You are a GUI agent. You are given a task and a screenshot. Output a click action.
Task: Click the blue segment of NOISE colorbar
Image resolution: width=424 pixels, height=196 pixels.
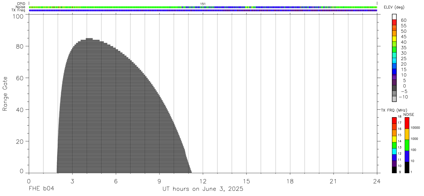pos(407,156)
